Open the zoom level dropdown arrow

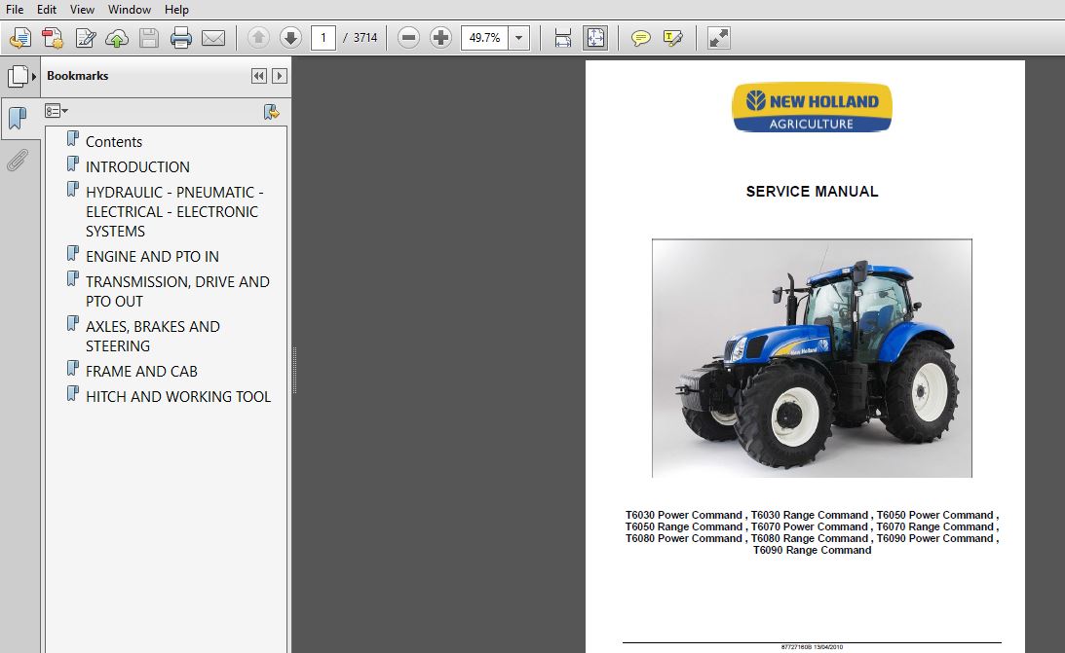519,37
